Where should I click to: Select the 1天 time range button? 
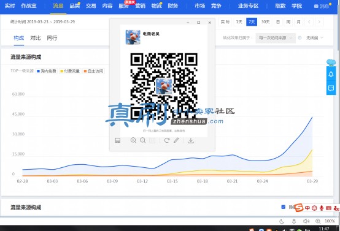[239, 22]
